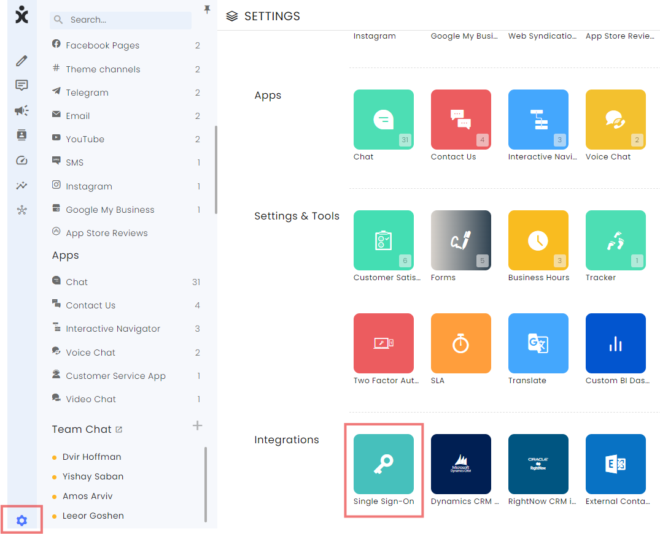Open the Translate tile
660x534 pixels.
coord(538,343)
